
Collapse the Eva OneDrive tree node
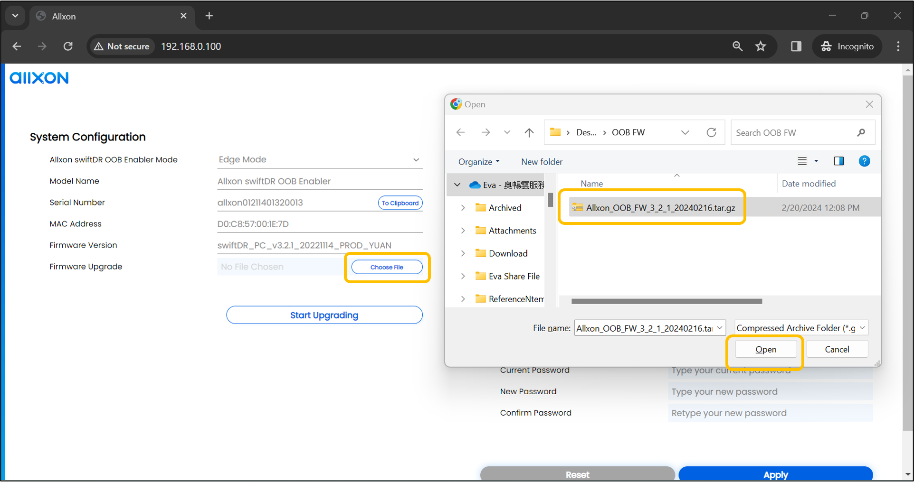pyautogui.click(x=457, y=185)
